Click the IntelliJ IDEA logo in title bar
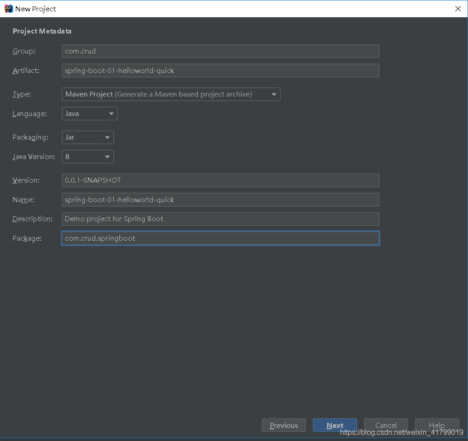 tap(8, 9)
